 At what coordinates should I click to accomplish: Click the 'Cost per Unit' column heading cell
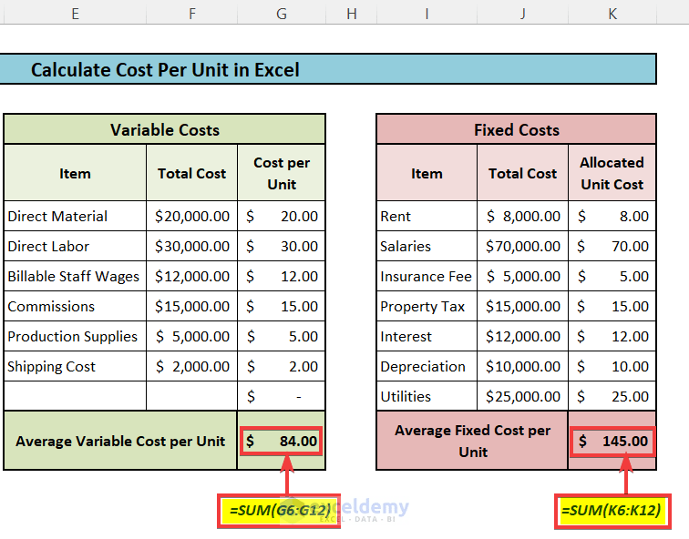pyautogui.click(x=282, y=173)
